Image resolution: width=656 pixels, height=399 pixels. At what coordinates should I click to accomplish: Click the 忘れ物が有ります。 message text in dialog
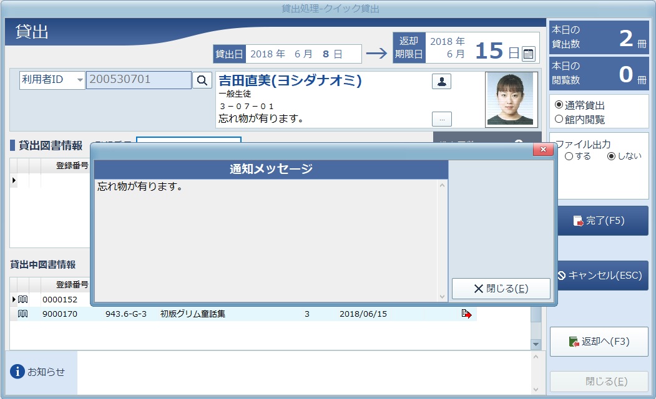(x=140, y=186)
